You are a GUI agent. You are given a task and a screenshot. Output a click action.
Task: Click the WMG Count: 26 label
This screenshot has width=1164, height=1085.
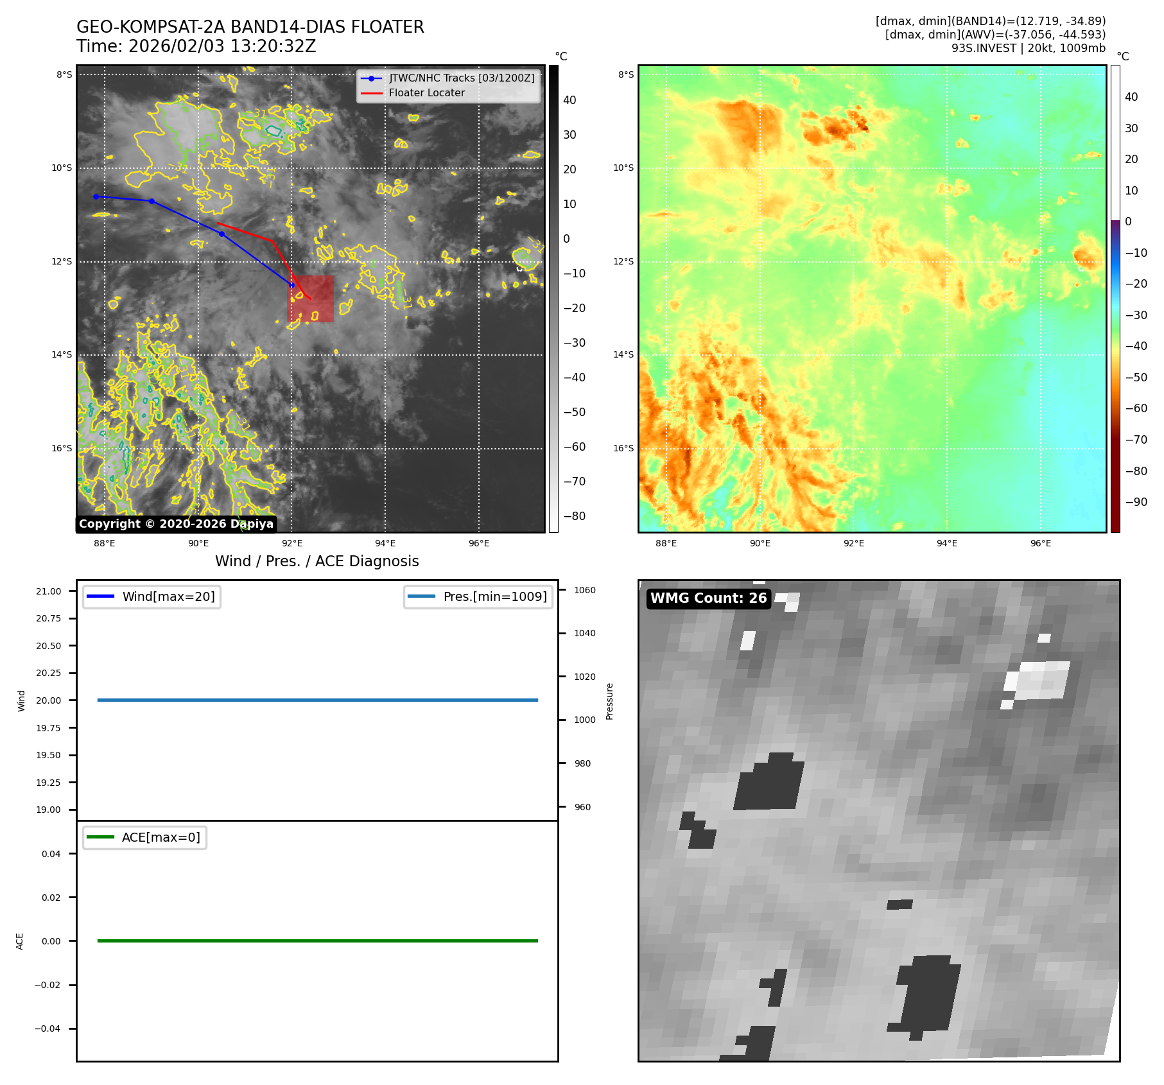click(x=708, y=598)
